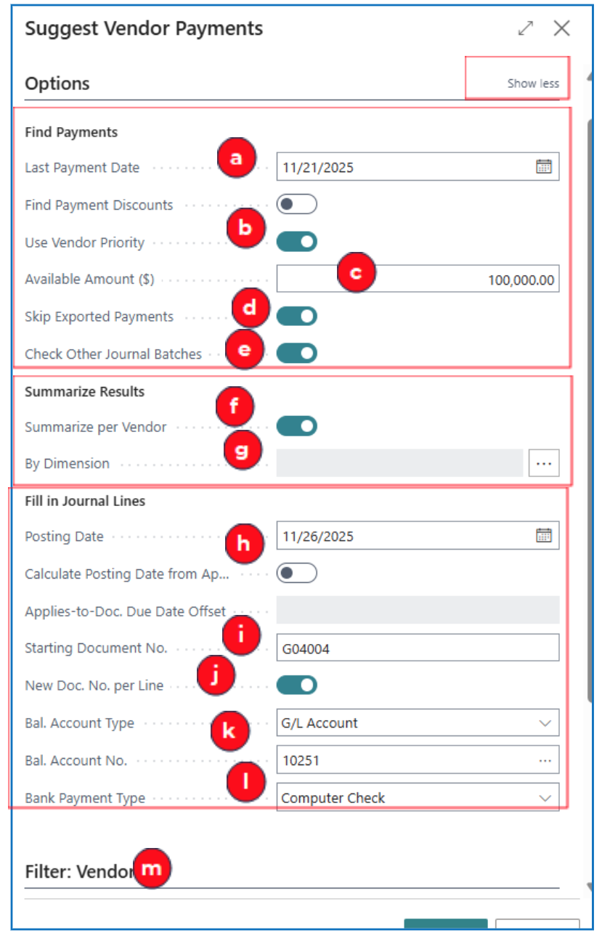Click the Show less link
The width and height of the screenshot is (610, 938).
533,83
